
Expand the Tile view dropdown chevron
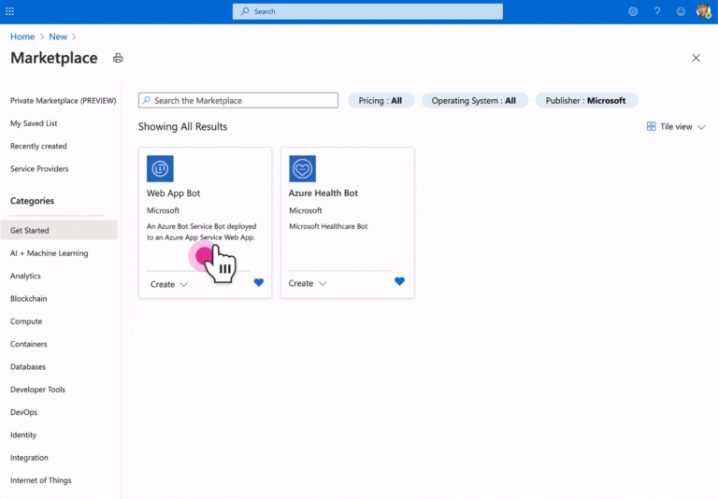pos(701,127)
